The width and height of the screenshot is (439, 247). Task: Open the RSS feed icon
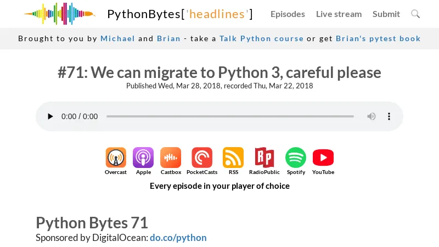click(233, 158)
